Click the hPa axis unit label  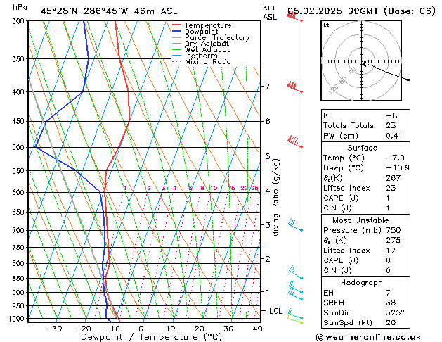[x=20, y=7]
